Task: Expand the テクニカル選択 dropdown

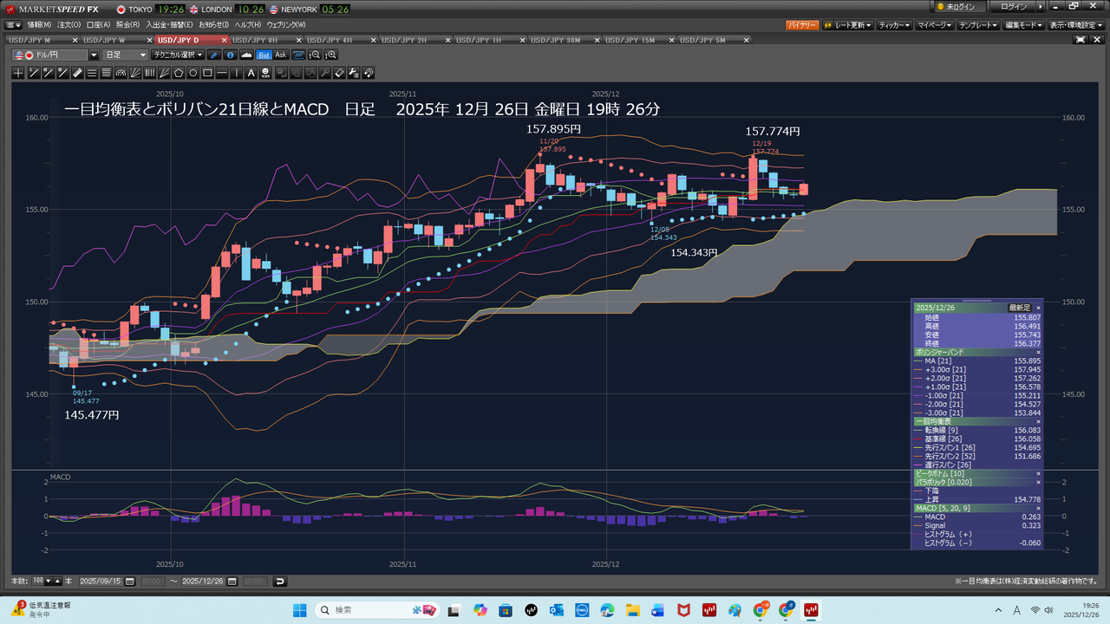Action: coord(178,55)
